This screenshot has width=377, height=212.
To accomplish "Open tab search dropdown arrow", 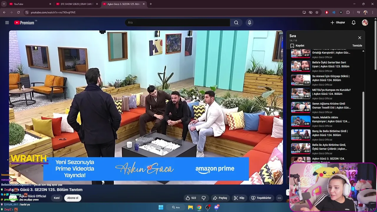I will coord(4,4).
